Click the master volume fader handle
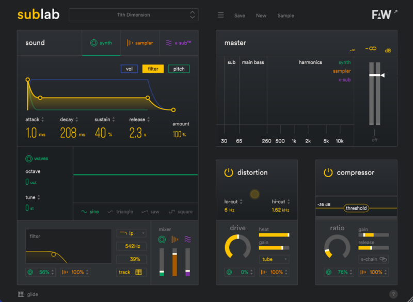Image resolution: width=413 pixels, height=302 pixels. pos(375,75)
